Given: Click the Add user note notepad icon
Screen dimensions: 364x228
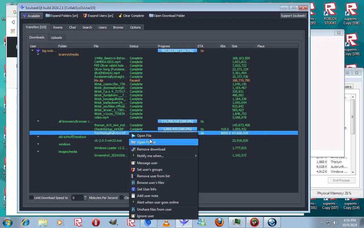Looking at the screenshot, I should pos(133,196).
